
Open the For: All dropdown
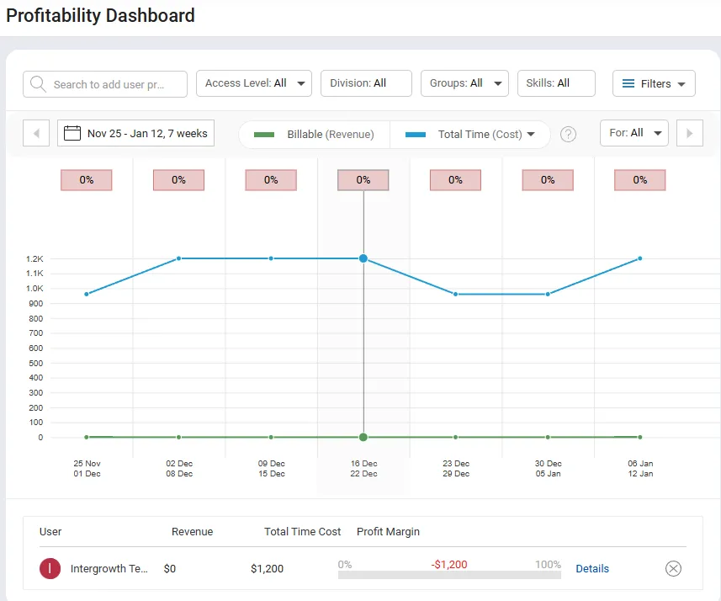[x=634, y=132]
